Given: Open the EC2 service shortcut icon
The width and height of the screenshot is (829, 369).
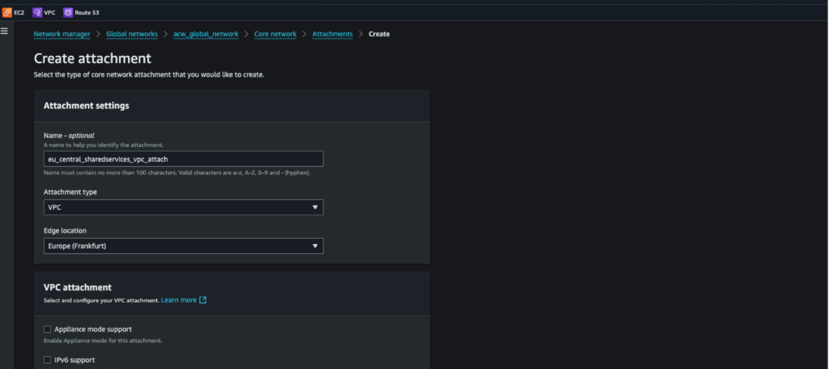Looking at the screenshot, I should point(8,13).
